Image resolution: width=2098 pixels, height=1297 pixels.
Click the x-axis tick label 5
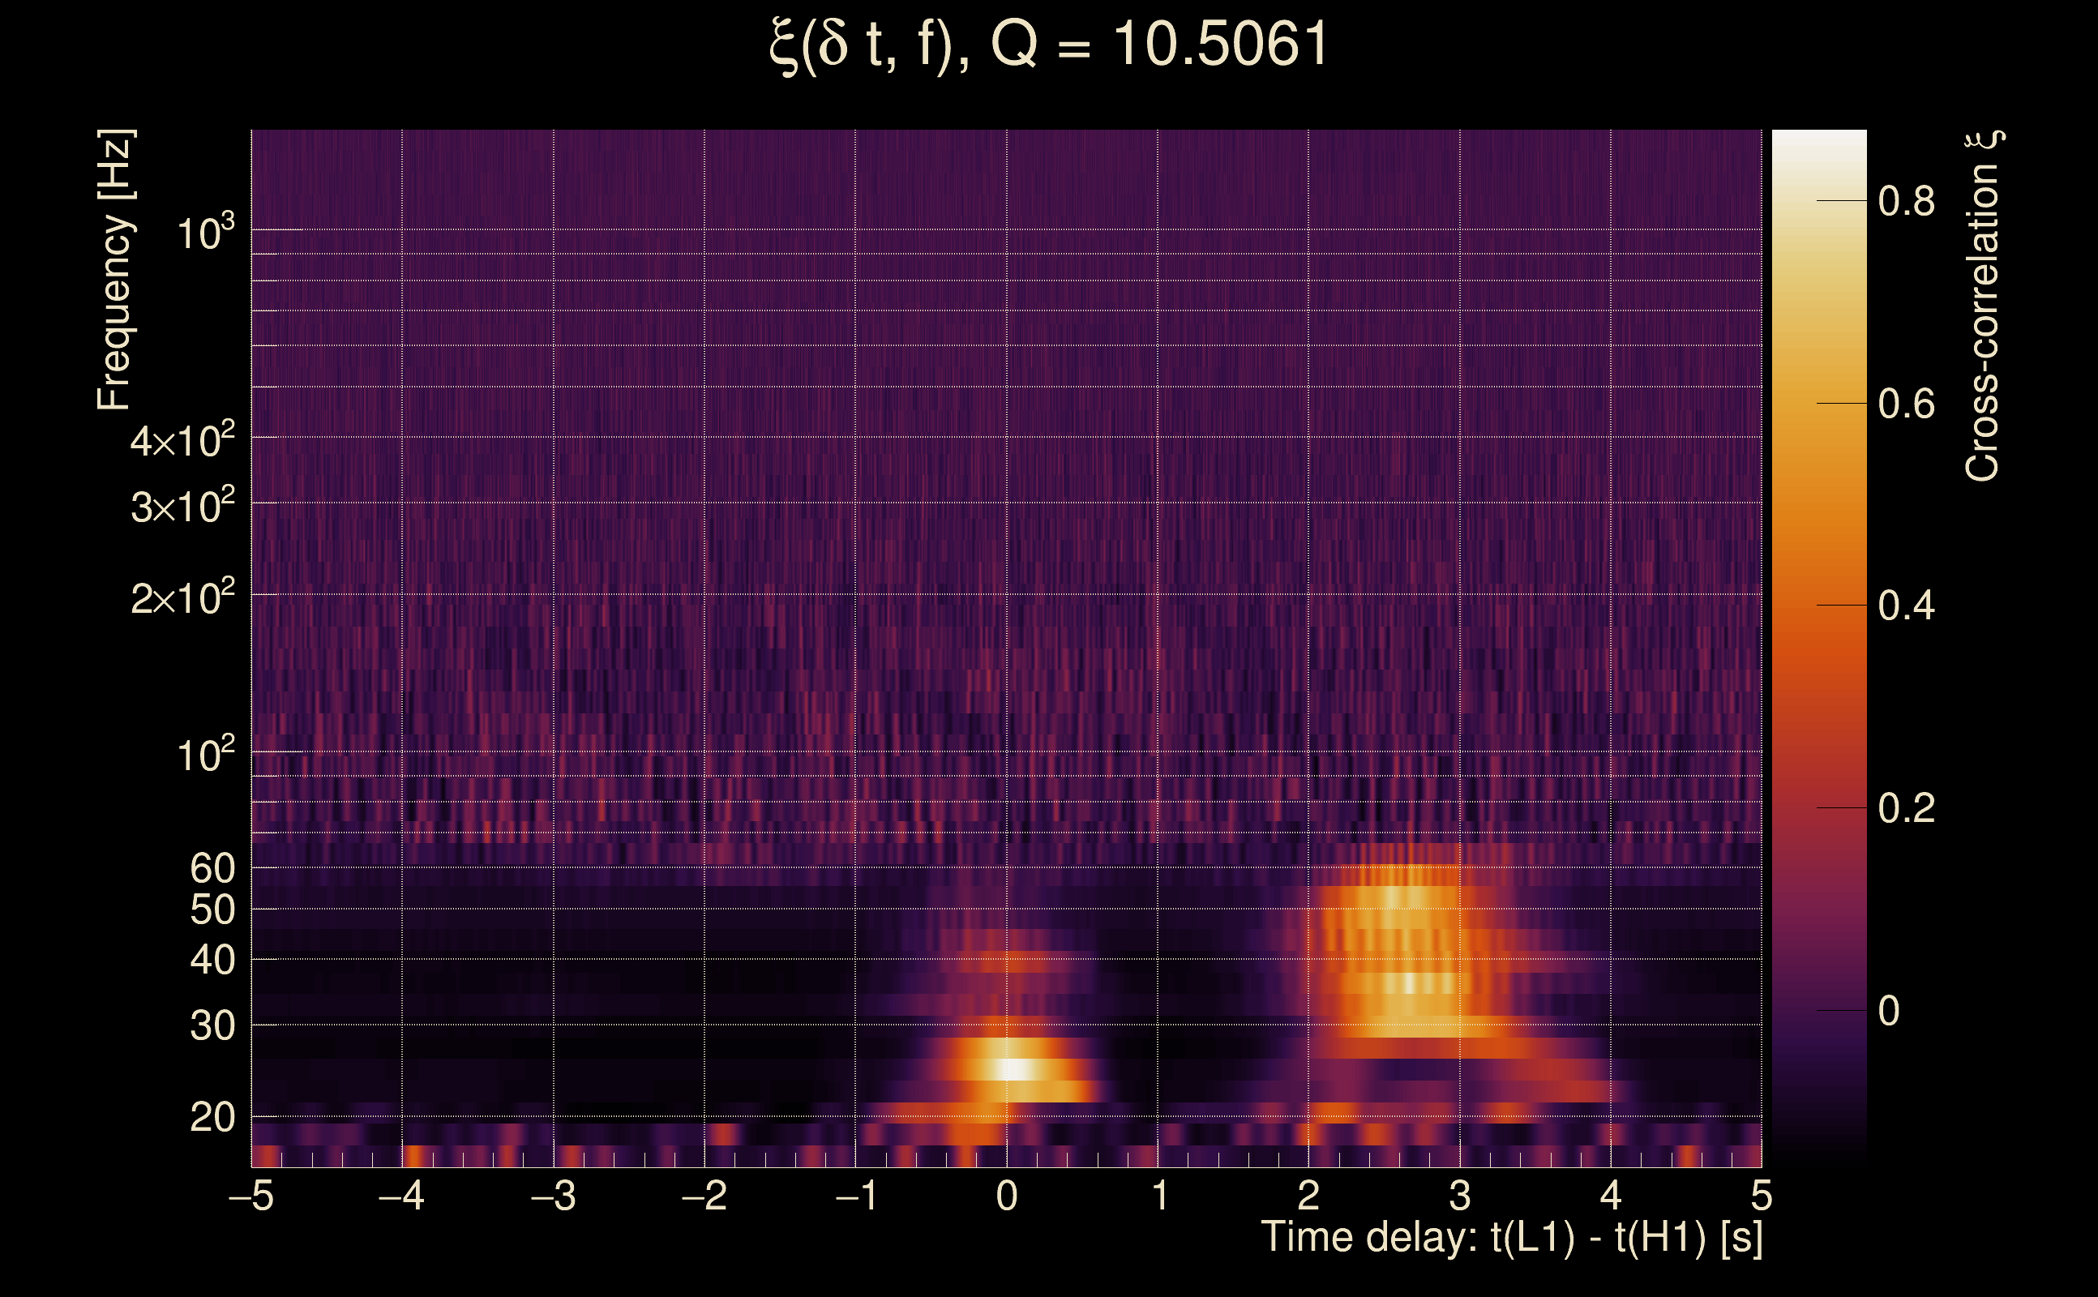tap(1761, 1196)
